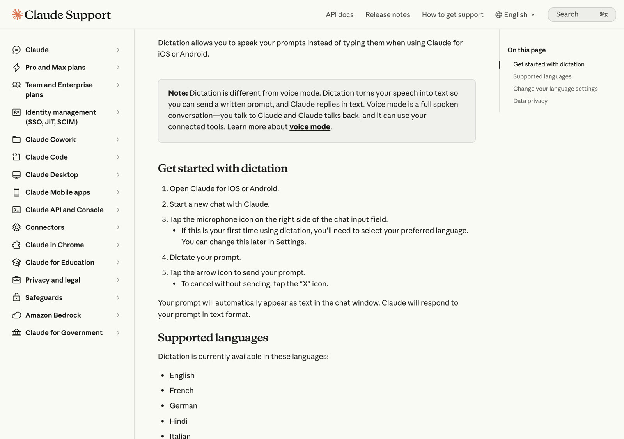Click the government building icon in sidebar
624x439 pixels.
[16, 332]
